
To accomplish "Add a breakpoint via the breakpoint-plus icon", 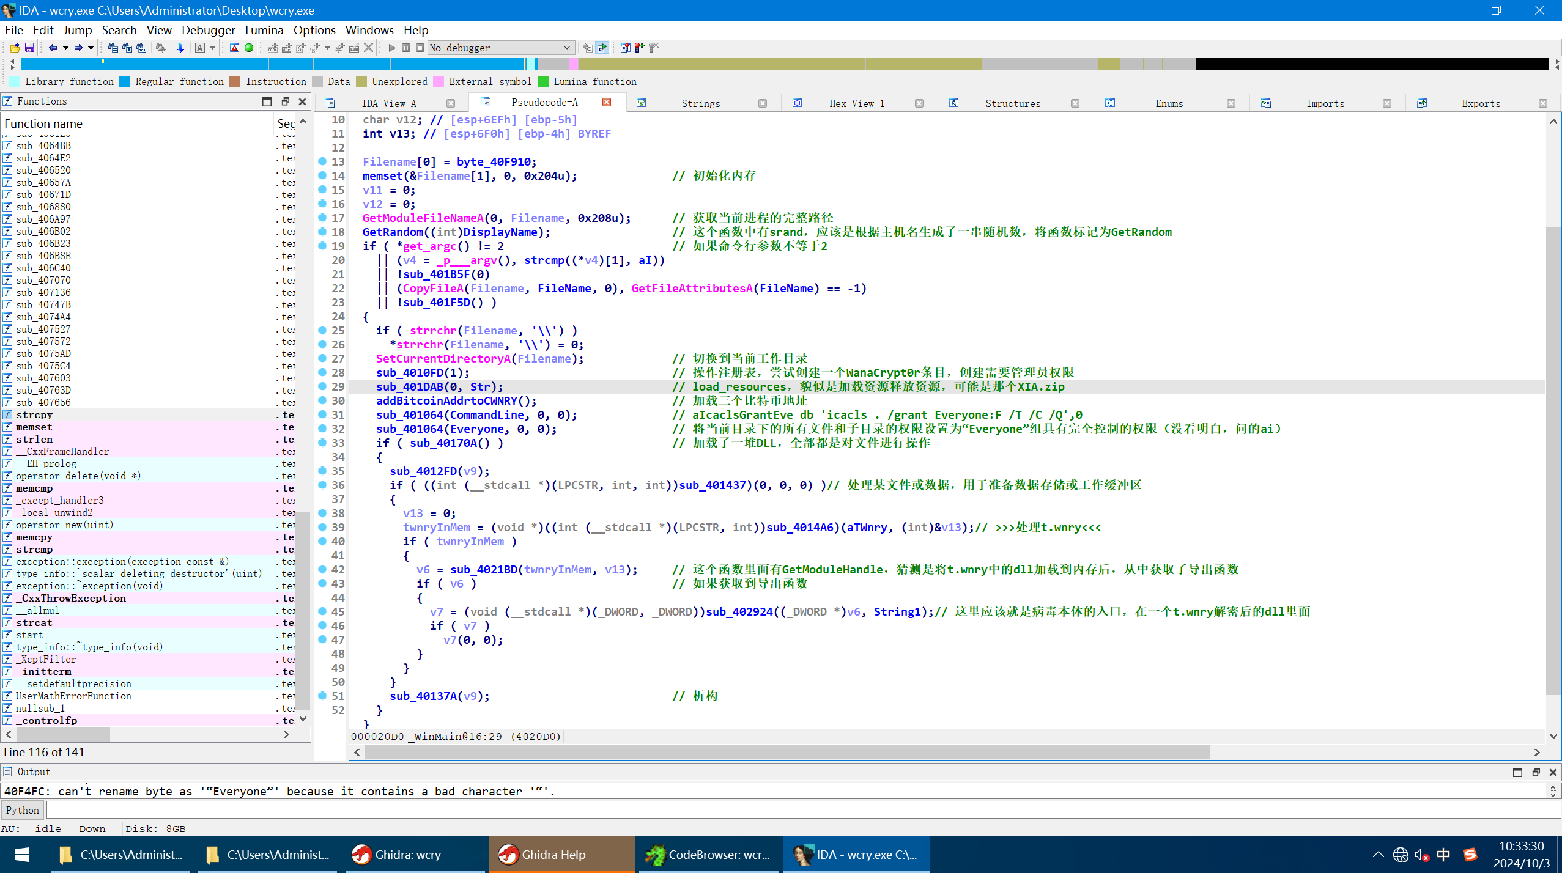I will click(640, 48).
